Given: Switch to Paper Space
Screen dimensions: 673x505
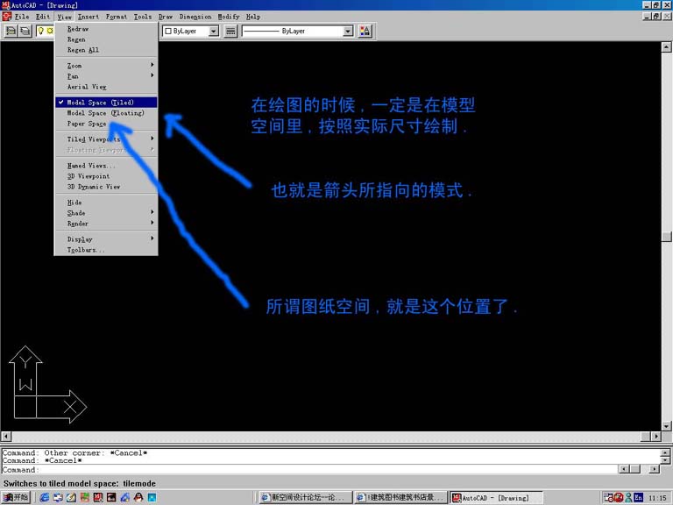Looking at the screenshot, I should (106, 124).
